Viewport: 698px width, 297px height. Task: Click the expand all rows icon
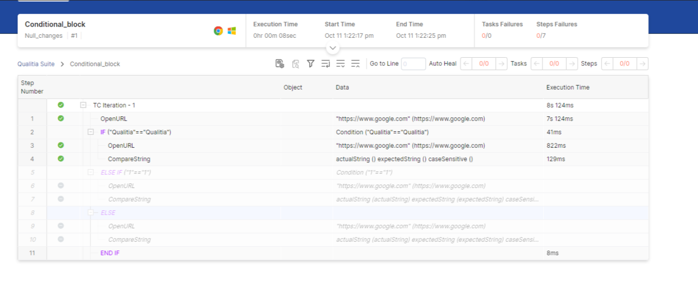point(341,63)
